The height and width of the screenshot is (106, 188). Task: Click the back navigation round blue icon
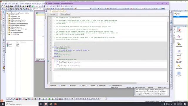coord(160,9)
